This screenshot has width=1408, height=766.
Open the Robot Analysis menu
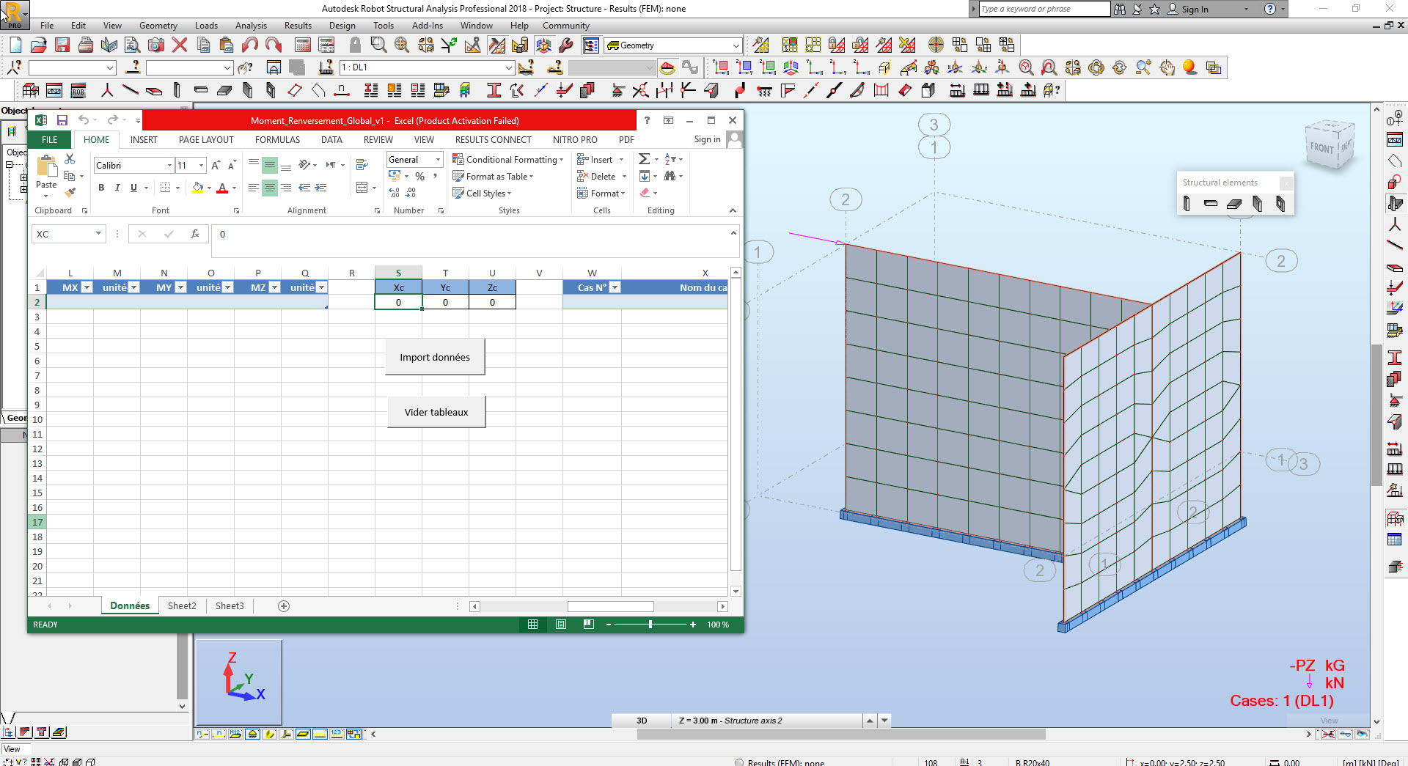[251, 26]
